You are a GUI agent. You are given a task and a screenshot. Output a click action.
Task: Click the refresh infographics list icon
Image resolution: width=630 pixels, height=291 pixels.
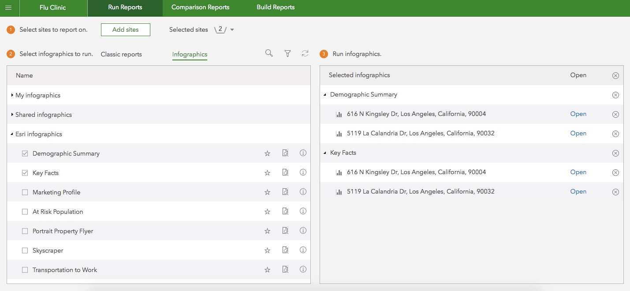(305, 53)
